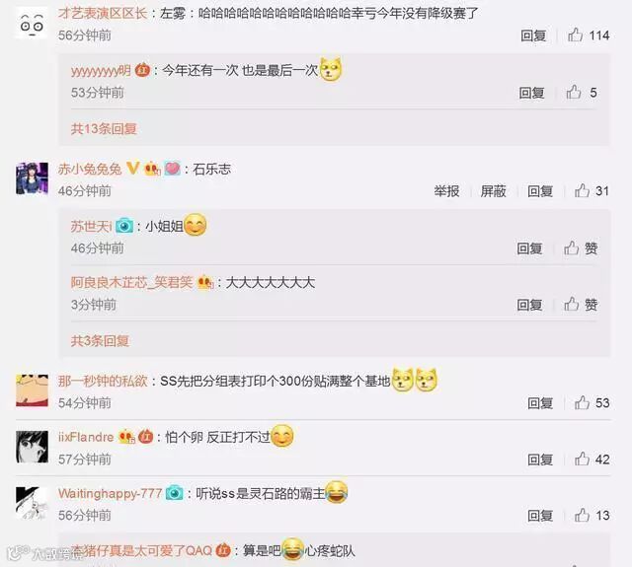This screenshot has height=567, width=632.
Task: Like 阿良良木芷芯_笑君笑's reply
Action: [571, 305]
